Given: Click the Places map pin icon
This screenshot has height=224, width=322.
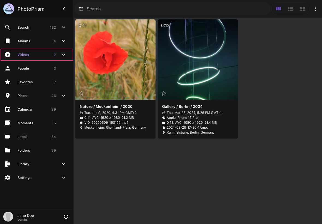Looking at the screenshot, I should [8, 96].
